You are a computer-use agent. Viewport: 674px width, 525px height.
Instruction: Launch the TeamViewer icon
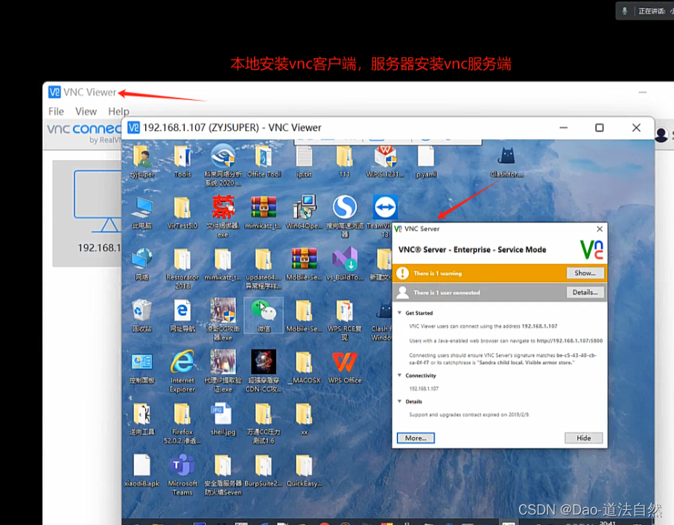pos(385,207)
